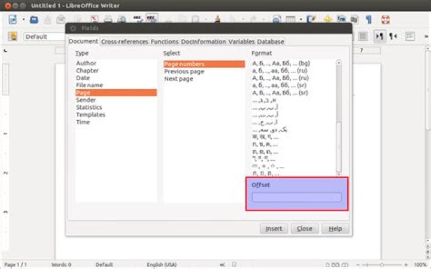The width and height of the screenshot is (431, 269).
Task: Switch to the Cross-references tab
Action: click(x=125, y=41)
